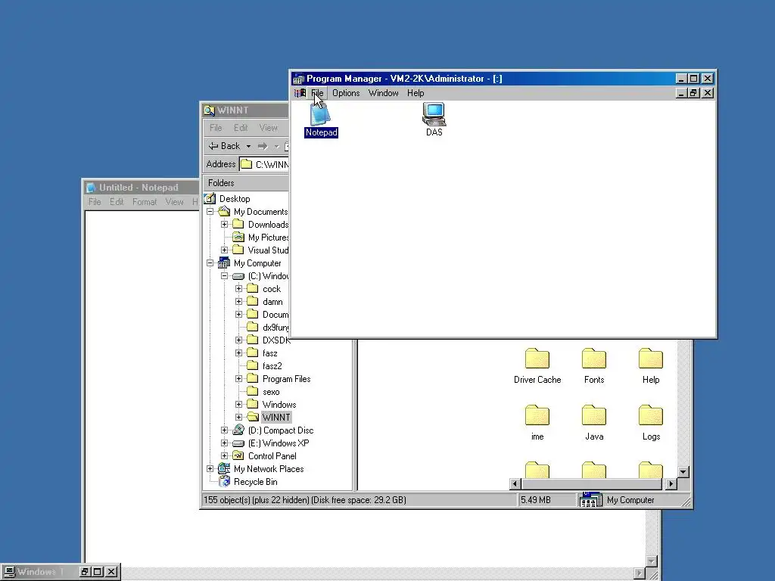775x581 pixels.
Task: Select (D:) Compact Disc drive in tree
Action: [280, 430]
